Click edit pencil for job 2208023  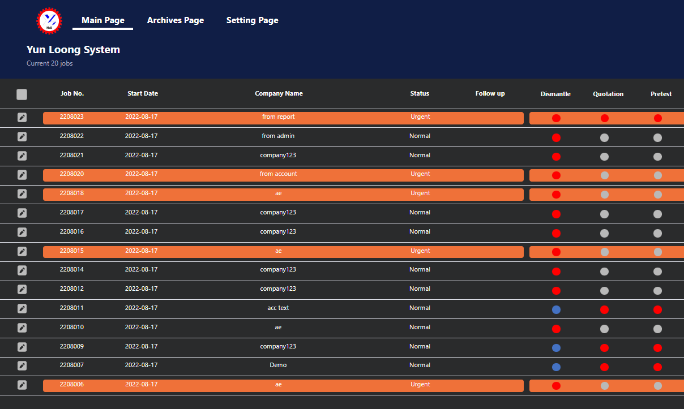tap(22, 117)
